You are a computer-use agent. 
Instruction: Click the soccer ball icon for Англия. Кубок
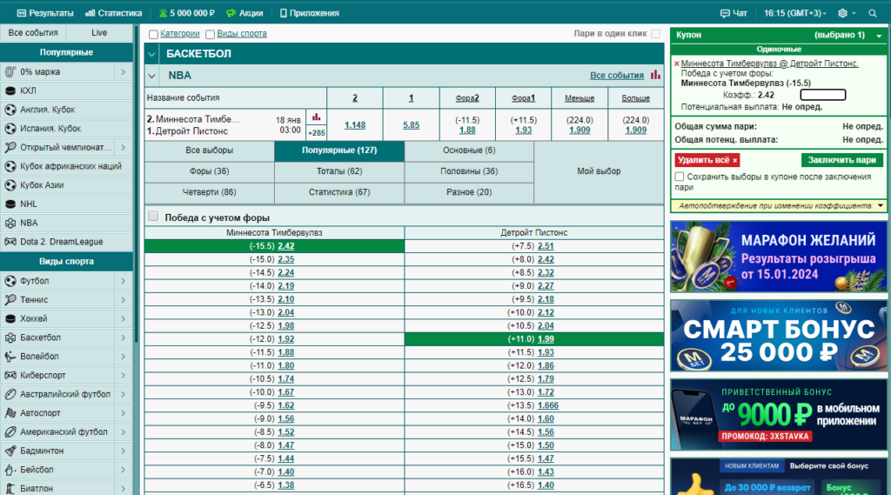pyautogui.click(x=10, y=110)
